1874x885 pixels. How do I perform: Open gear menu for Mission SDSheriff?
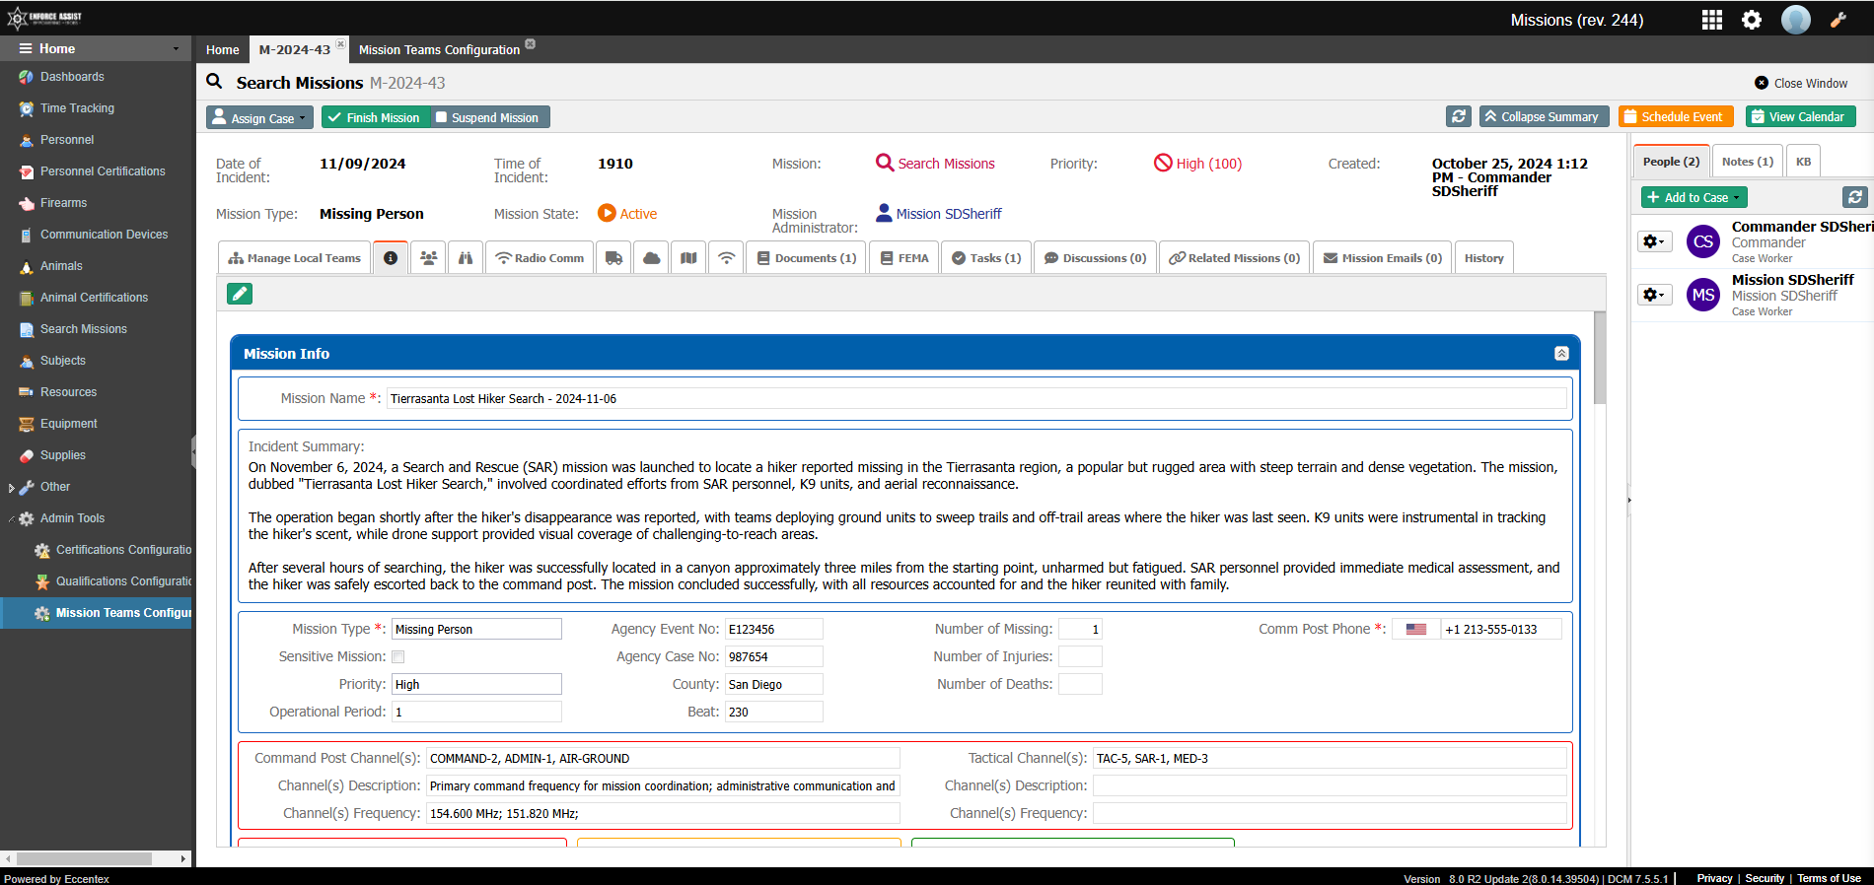[1654, 295]
